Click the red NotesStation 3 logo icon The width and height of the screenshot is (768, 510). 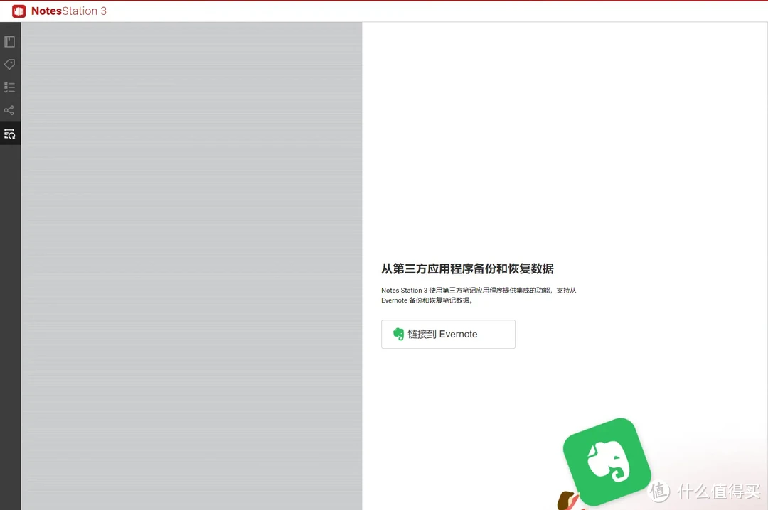coord(18,11)
